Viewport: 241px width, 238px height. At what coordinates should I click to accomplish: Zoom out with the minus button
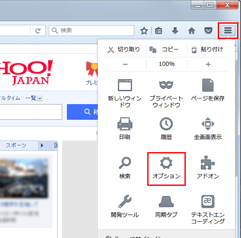pos(125,64)
